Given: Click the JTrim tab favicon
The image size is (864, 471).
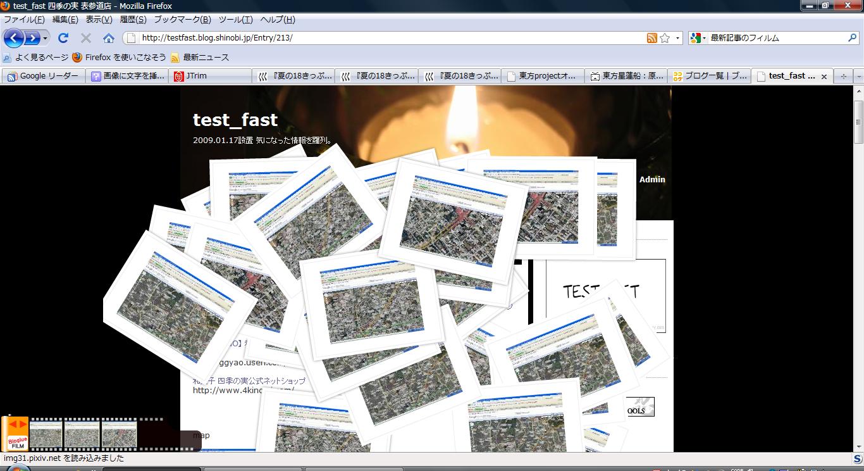Looking at the screenshot, I should click(x=179, y=76).
